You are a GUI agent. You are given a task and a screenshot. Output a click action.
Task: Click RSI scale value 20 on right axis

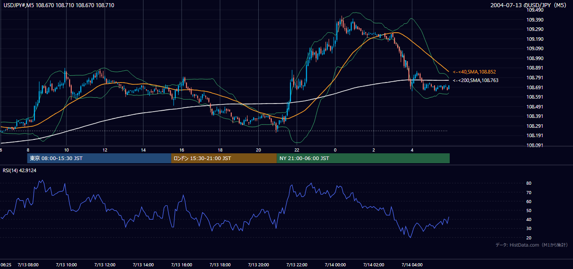[529, 238]
